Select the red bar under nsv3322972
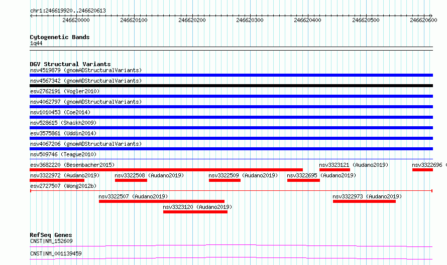 (57, 180)
